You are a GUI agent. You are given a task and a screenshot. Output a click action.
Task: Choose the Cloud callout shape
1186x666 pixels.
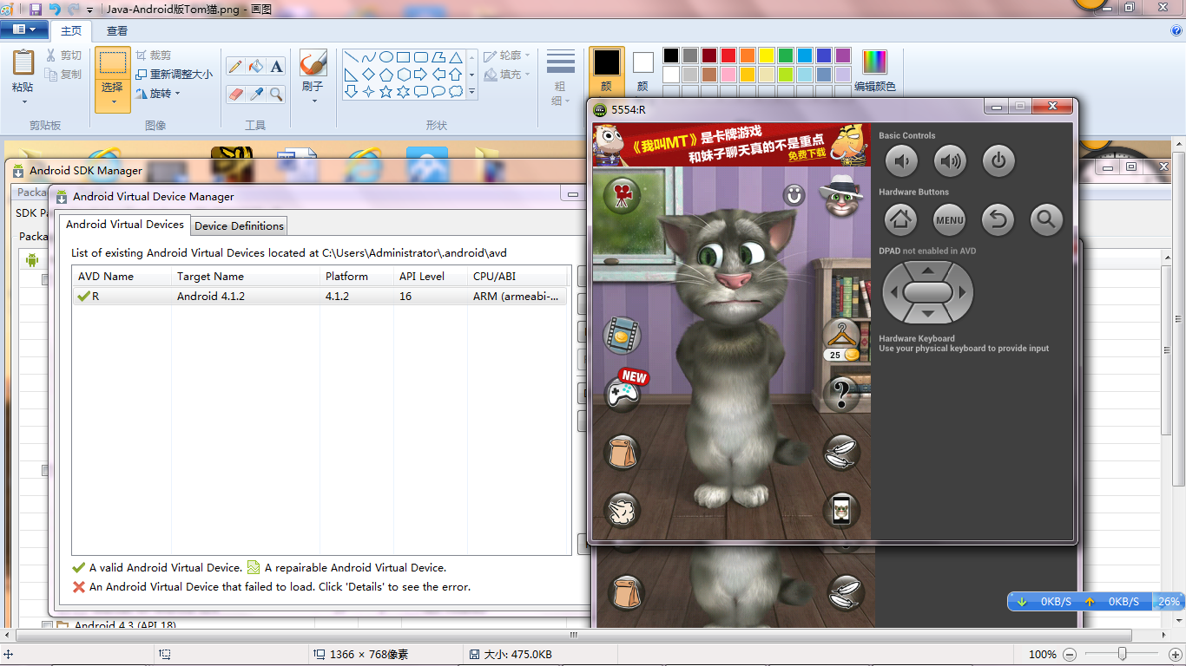[x=456, y=91]
